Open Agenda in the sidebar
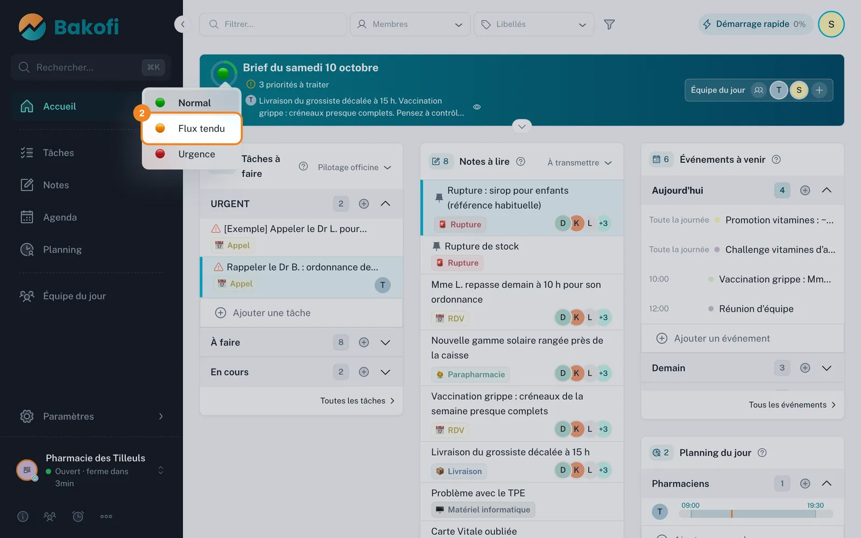Image resolution: width=861 pixels, height=538 pixels. (x=91, y=217)
